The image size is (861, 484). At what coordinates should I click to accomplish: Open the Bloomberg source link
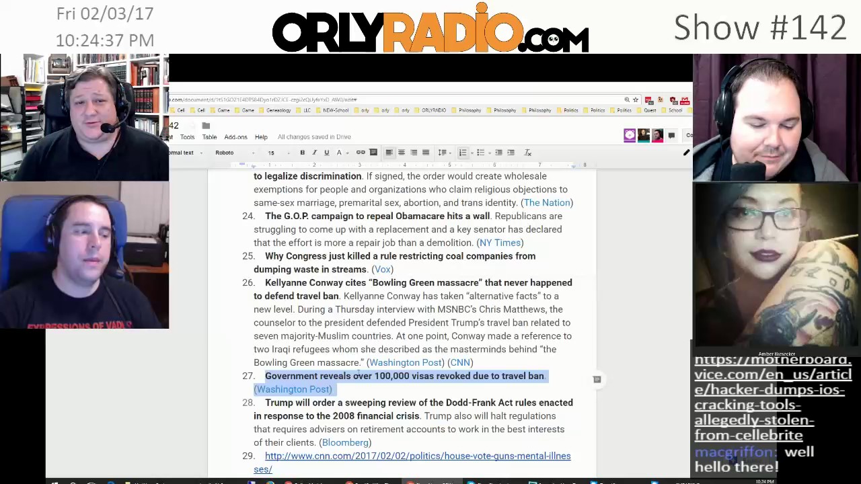(345, 442)
